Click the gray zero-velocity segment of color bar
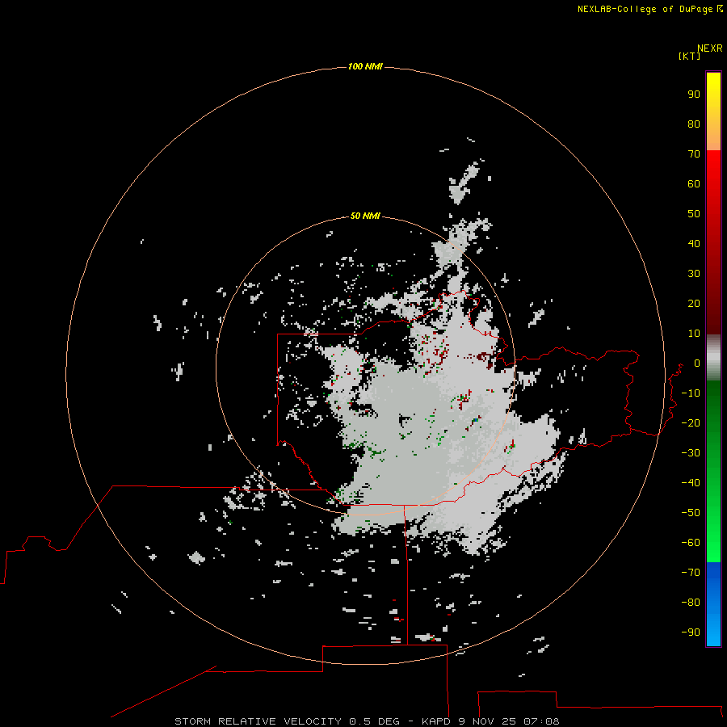The height and width of the screenshot is (727, 727). pos(713,357)
